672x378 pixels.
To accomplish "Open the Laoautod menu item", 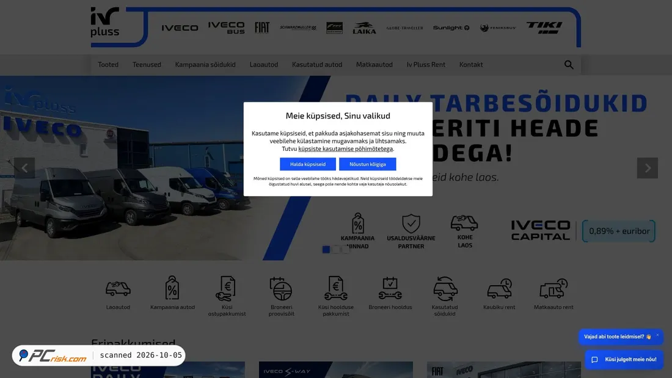I will click(x=263, y=65).
